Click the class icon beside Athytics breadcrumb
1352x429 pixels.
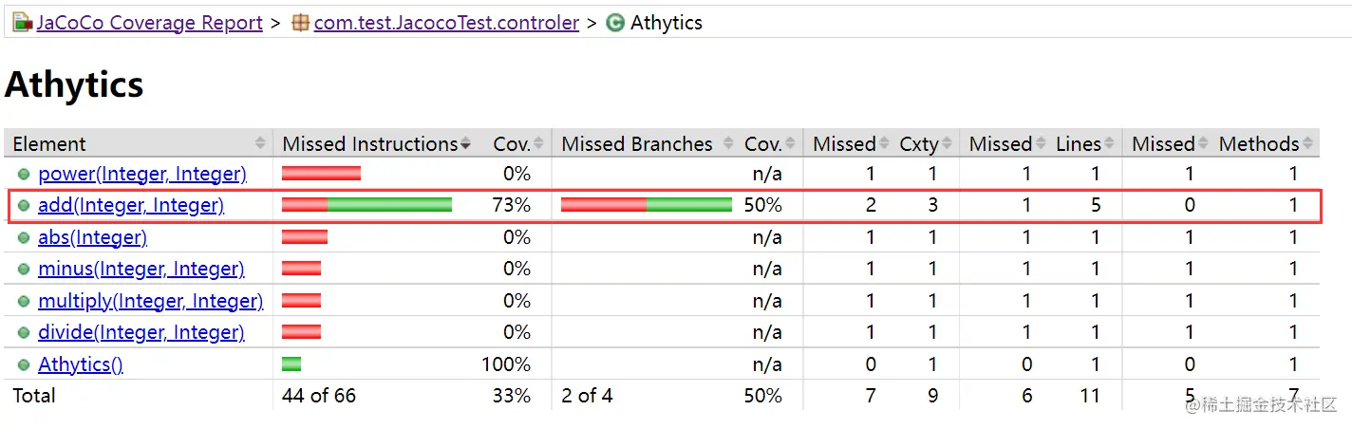click(615, 23)
